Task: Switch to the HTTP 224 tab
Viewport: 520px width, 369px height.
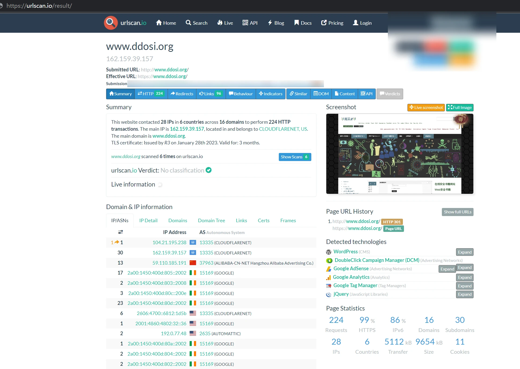Action: (x=151, y=94)
